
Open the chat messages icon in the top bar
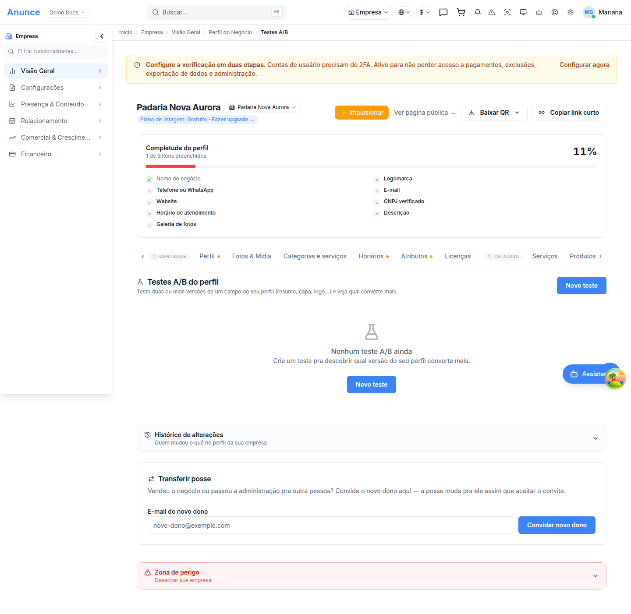click(x=443, y=12)
